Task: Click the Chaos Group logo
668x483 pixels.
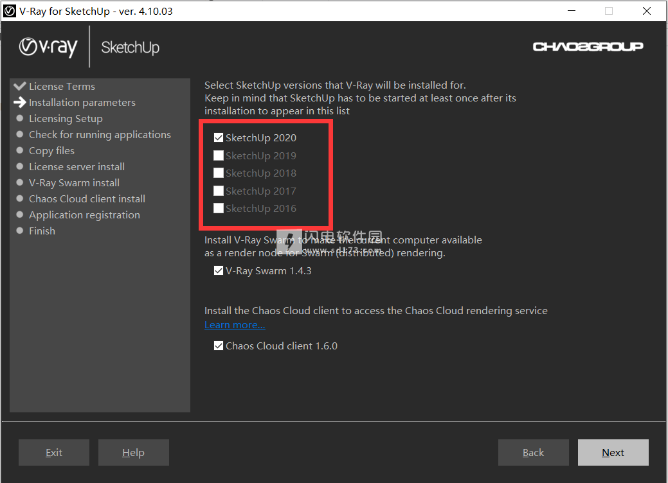Action: 588,46
